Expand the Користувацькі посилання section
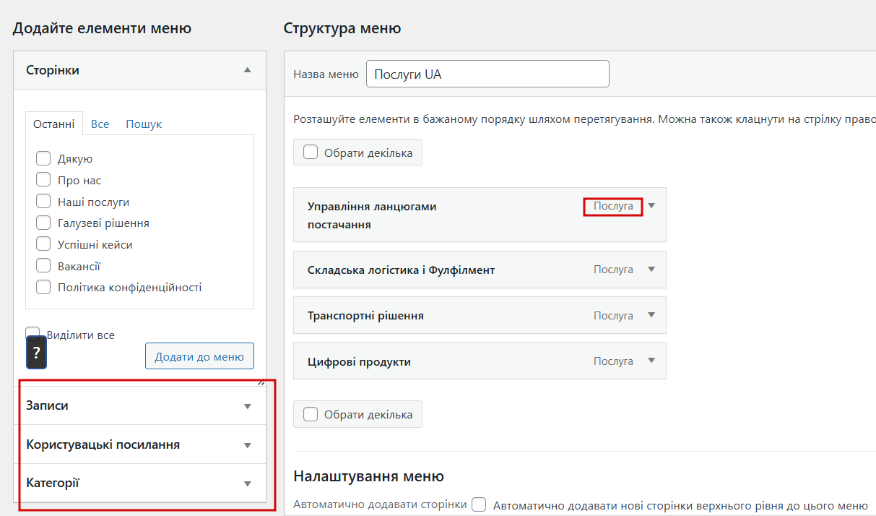 click(x=248, y=445)
